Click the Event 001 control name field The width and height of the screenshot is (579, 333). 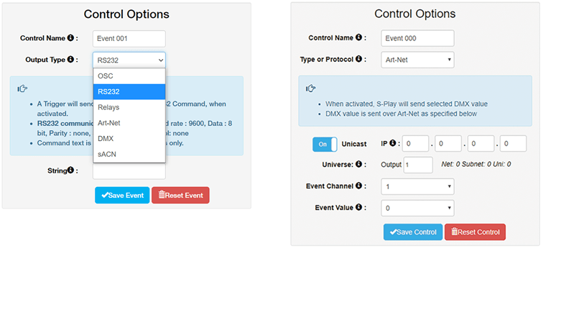[129, 38]
